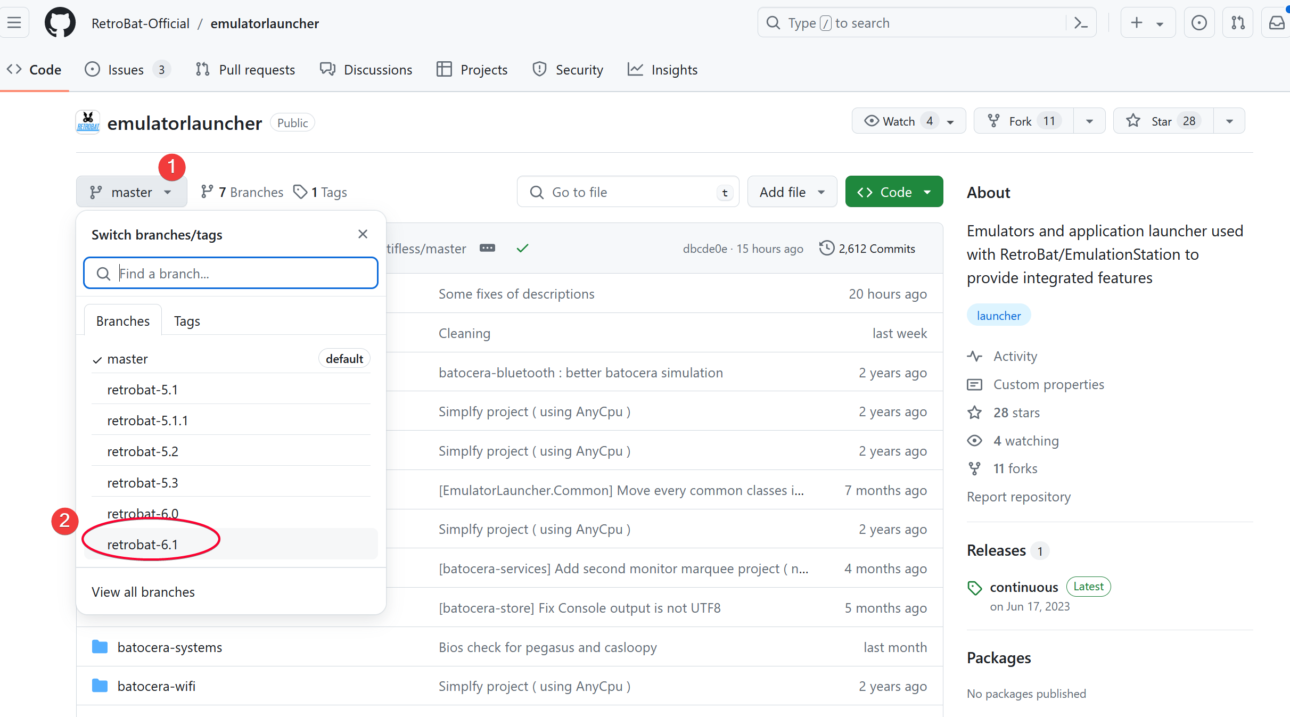1290x717 pixels.
Task: Open the batocera-systems folder
Action: point(169,647)
